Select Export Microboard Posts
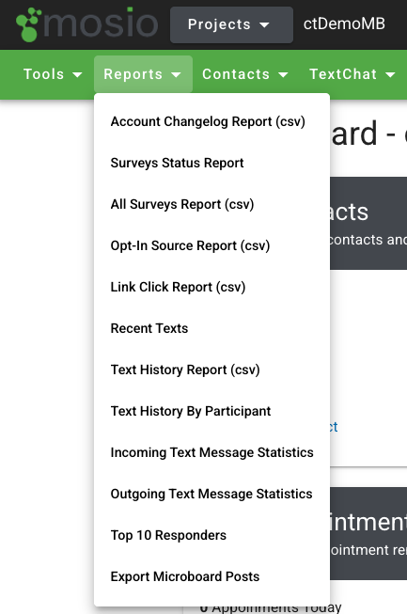The height and width of the screenshot is (614, 407). click(x=211, y=576)
